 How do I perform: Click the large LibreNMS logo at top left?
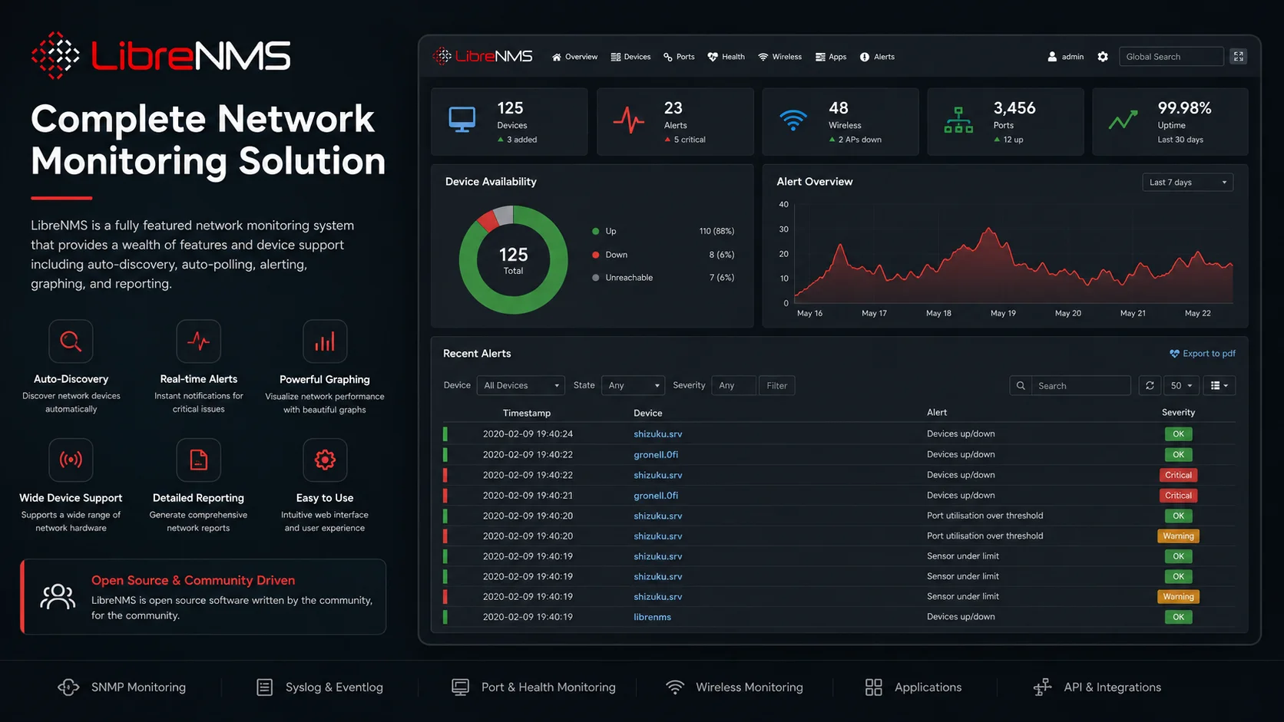coord(160,55)
